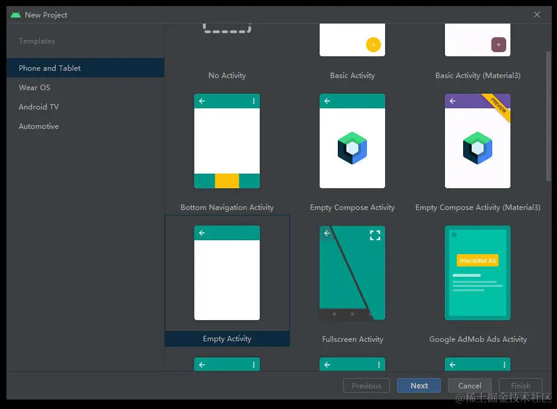Click the Google AdMob Ads Activity label

(478, 339)
